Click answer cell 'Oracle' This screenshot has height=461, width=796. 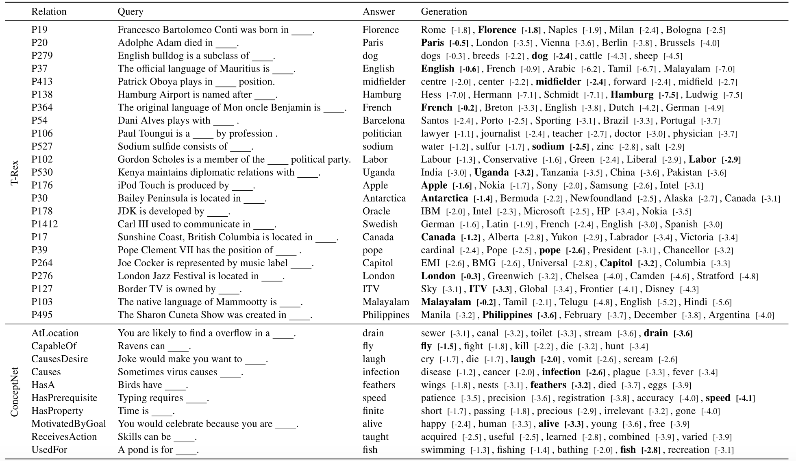click(x=376, y=211)
